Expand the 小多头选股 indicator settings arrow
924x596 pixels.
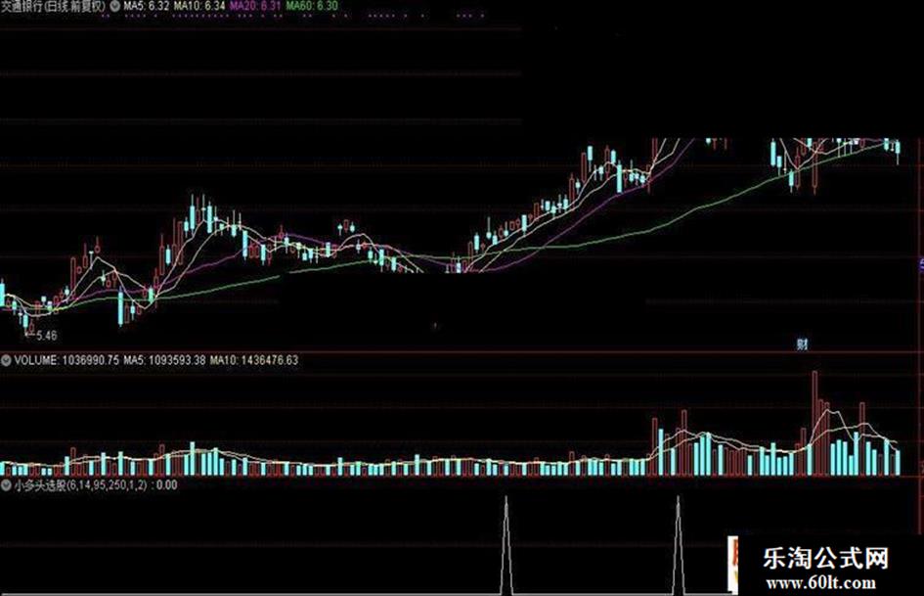tap(6, 485)
